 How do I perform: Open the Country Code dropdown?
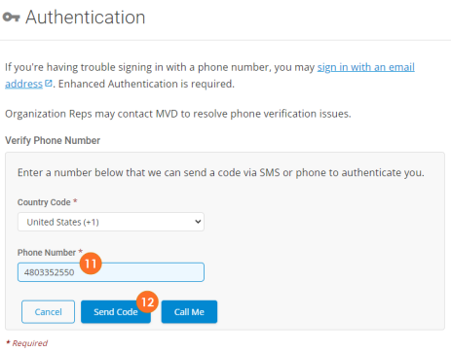(x=111, y=222)
